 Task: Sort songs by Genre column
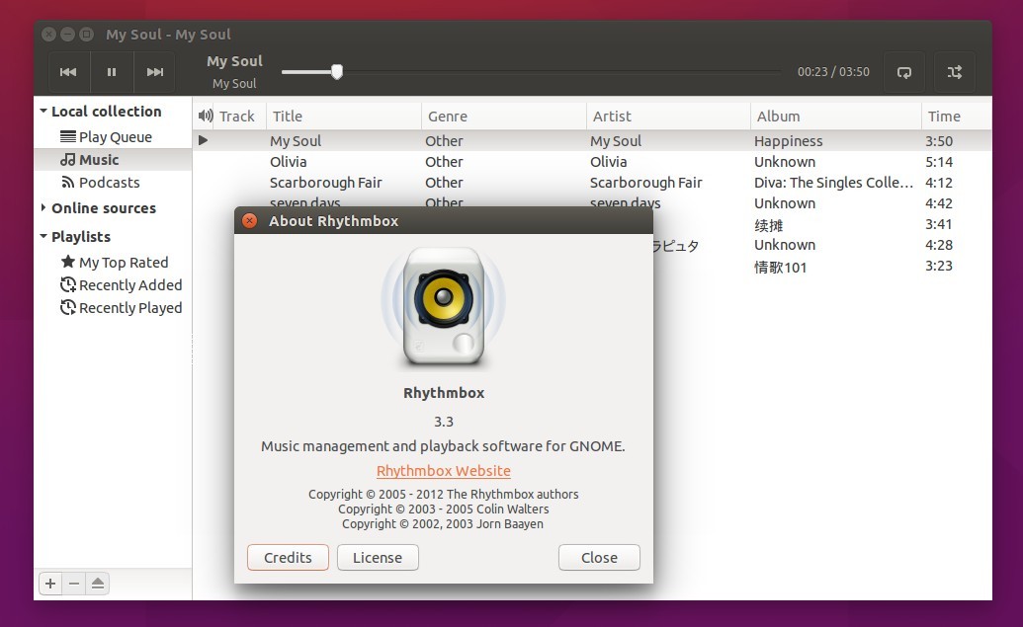pyautogui.click(x=504, y=116)
